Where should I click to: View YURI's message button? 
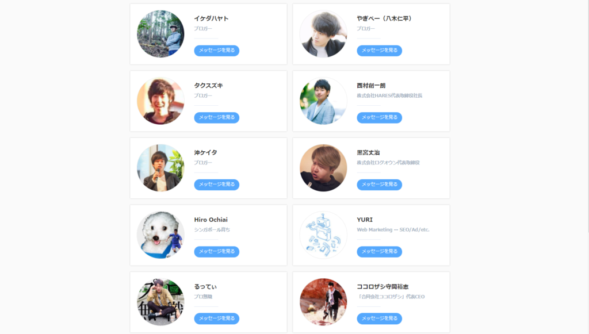(380, 251)
